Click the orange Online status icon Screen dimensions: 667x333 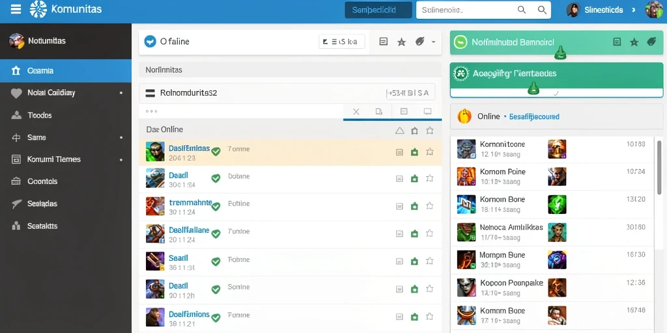click(x=464, y=116)
